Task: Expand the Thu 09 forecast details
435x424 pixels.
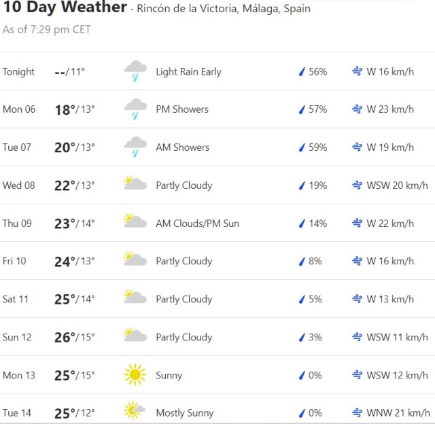Action: [217, 223]
